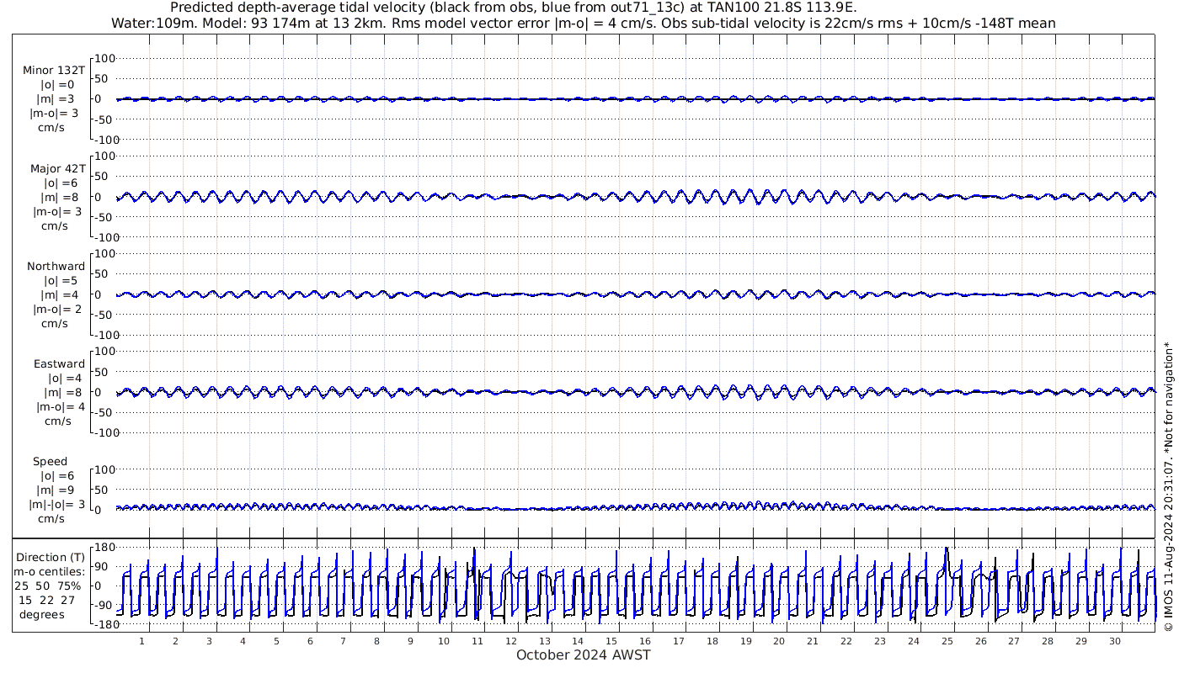
Task: Click day '28' on the date axis
Action: pos(1048,641)
